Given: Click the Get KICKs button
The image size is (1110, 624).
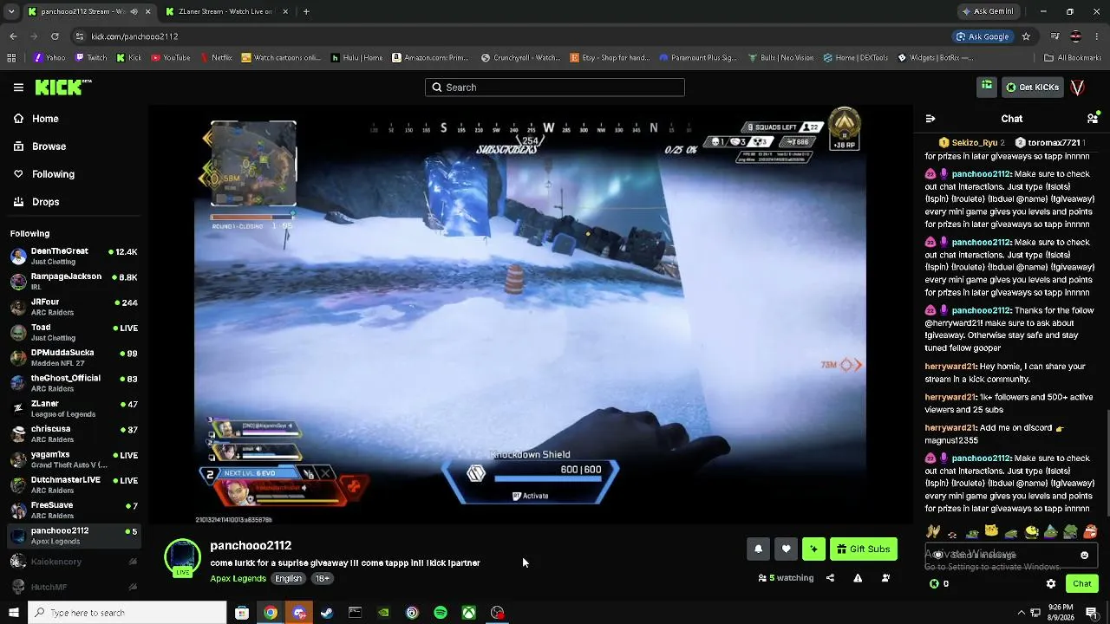Looking at the screenshot, I should point(1032,87).
